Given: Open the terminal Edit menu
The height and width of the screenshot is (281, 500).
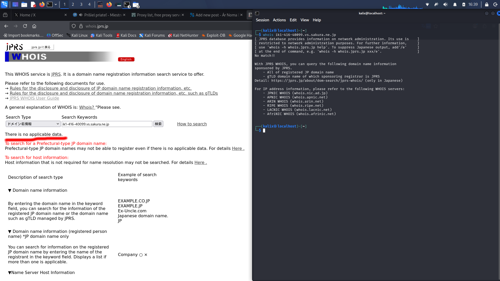Looking at the screenshot, I should [x=293, y=20].
